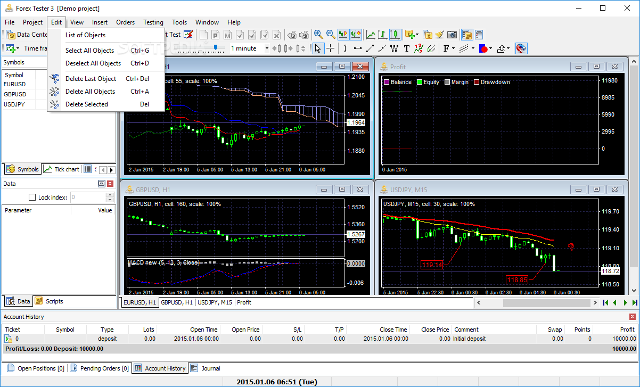This screenshot has height=387, width=640.
Task: Click the Lock index spinner arrows
Action: 110,197
